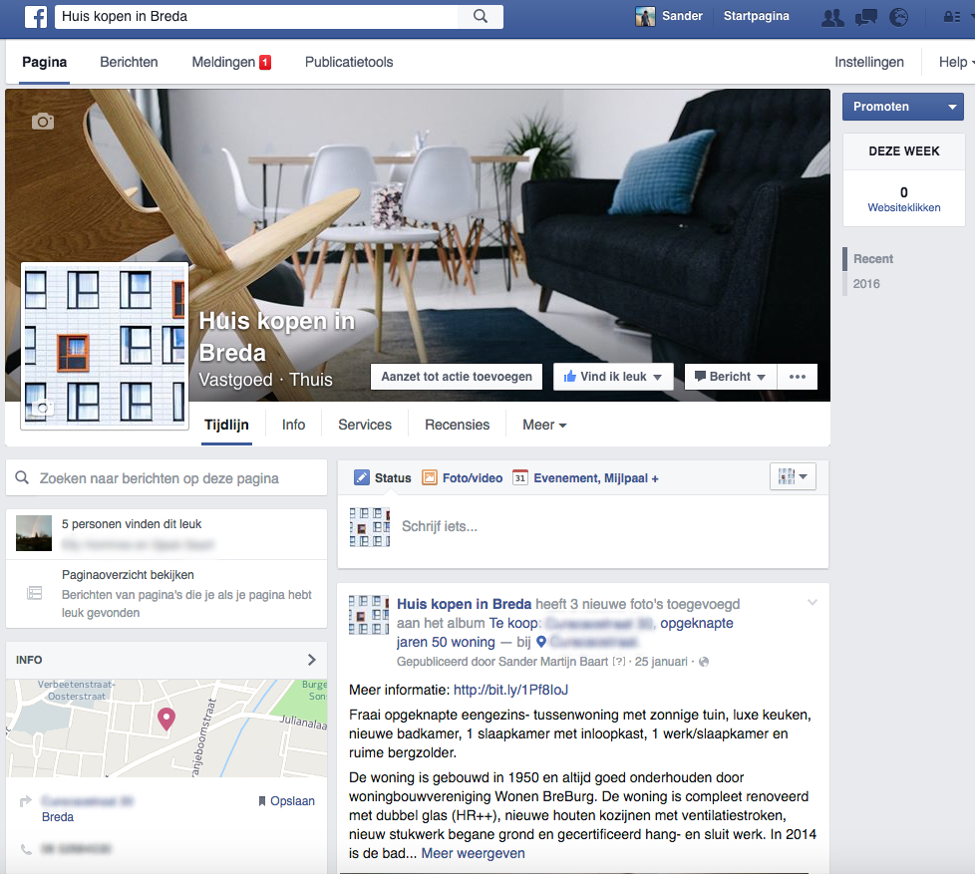Open the Meer dropdown tab
The image size is (975, 874).
point(544,425)
